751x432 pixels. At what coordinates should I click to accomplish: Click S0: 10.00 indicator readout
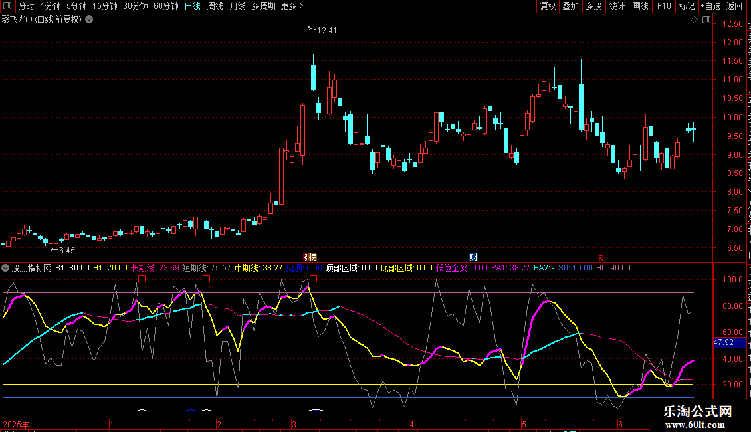point(576,269)
